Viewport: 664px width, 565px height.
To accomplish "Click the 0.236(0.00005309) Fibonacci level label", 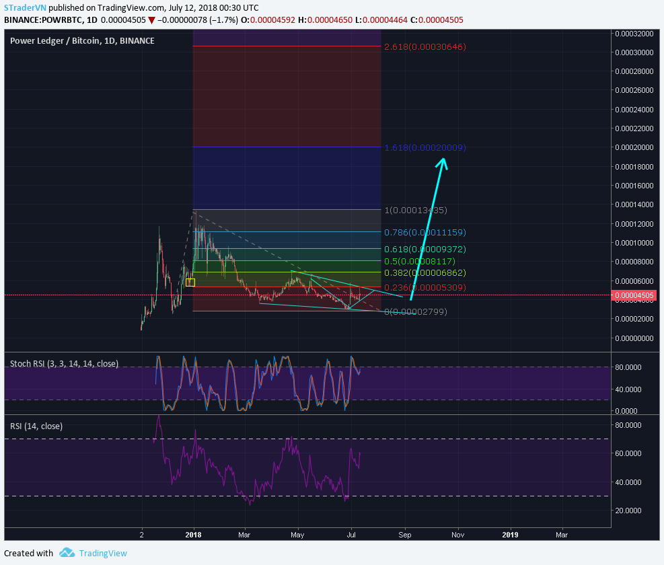I will click(425, 288).
